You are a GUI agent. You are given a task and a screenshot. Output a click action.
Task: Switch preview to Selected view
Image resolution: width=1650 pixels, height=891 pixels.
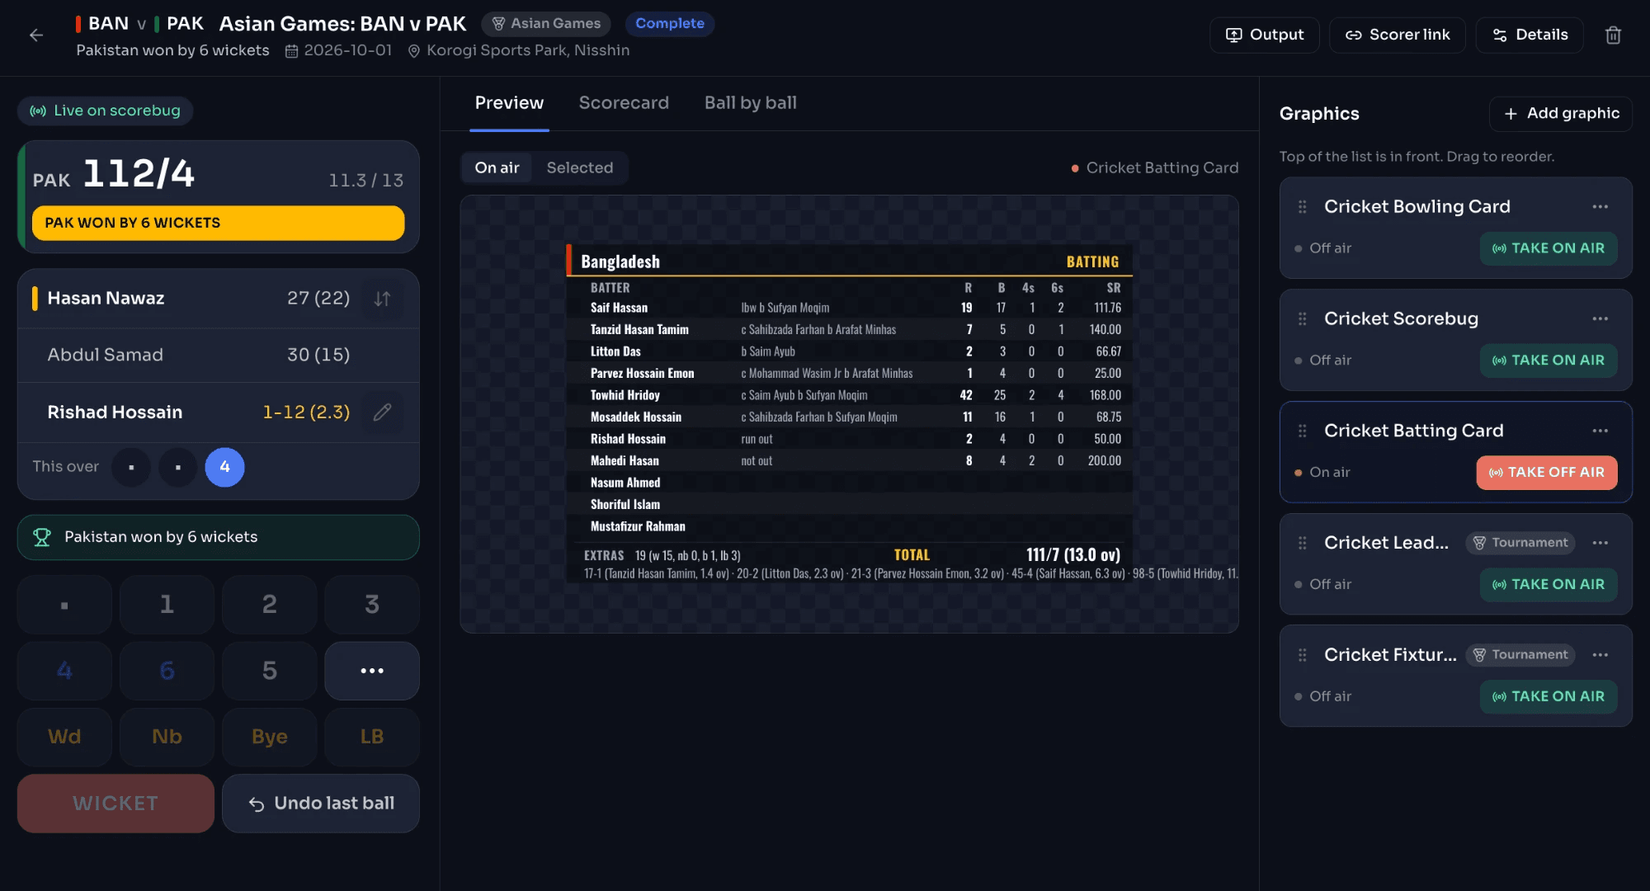(x=580, y=168)
